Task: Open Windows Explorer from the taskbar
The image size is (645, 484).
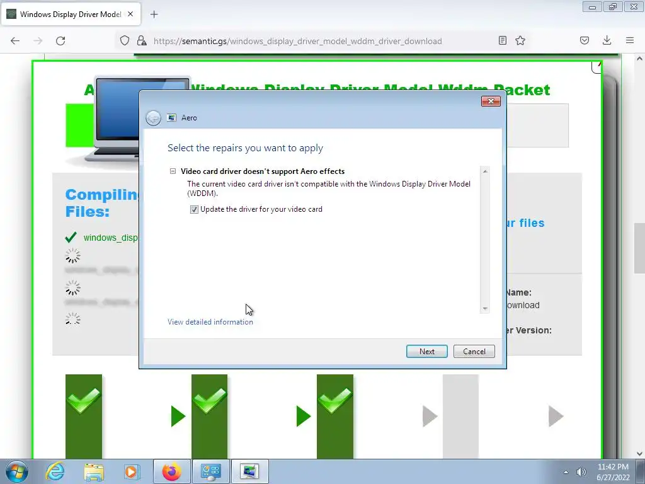Action: pyautogui.click(x=94, y=471)
